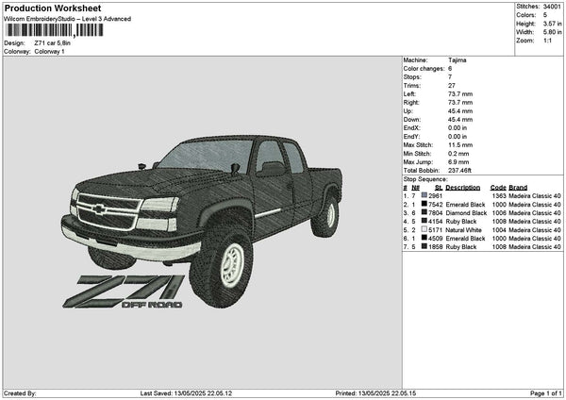Click the 5171 Natural White color swatch
The width and height of the screenshot is (566, 400).
tap(424, 229)
